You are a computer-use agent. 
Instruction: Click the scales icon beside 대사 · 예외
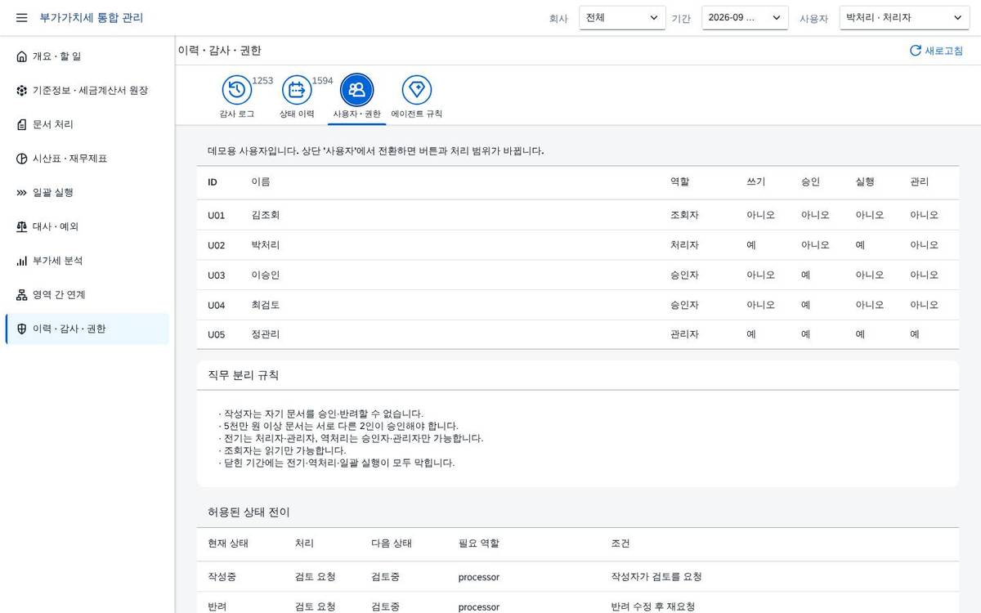pyautogui.click(x=22, y=226)
